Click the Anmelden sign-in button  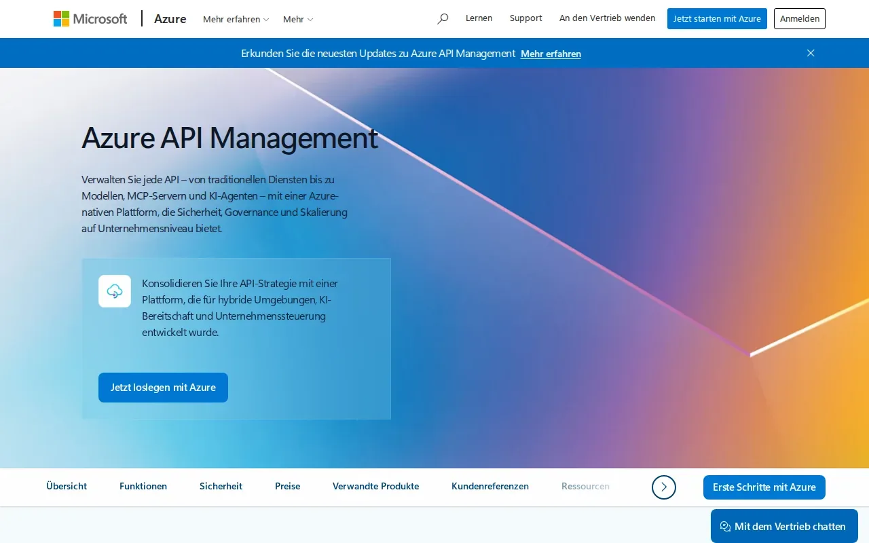click(800, 19)
